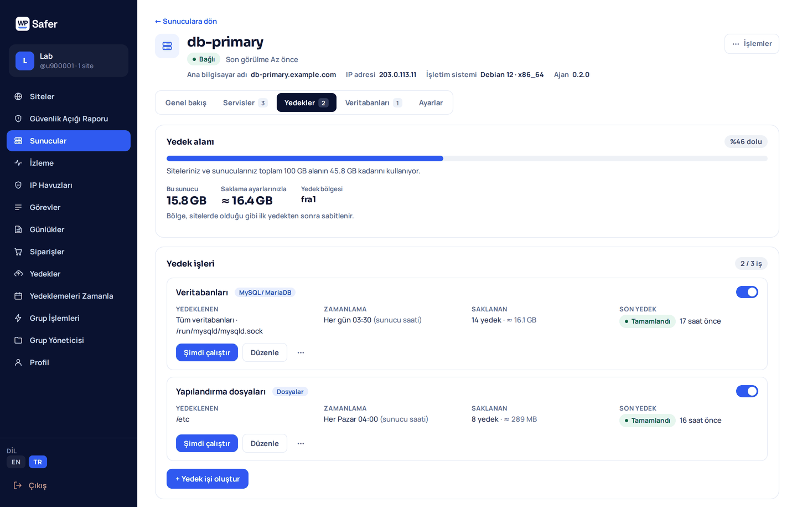Switch to the Genel bakış tab
Image resolution: width=797 pixels, height=507 pixels.
[186, 103]
